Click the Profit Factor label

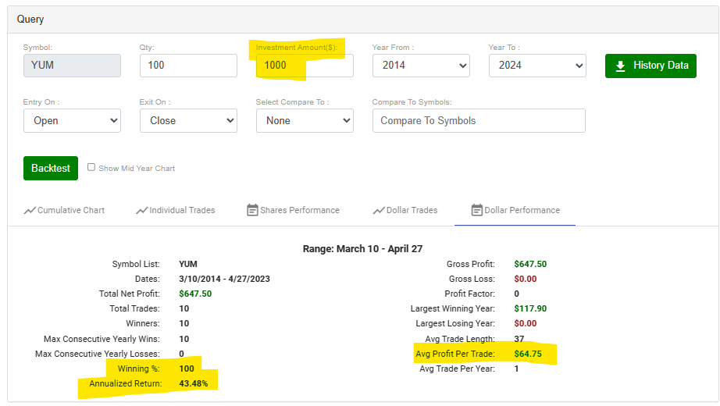pos(469,294)
